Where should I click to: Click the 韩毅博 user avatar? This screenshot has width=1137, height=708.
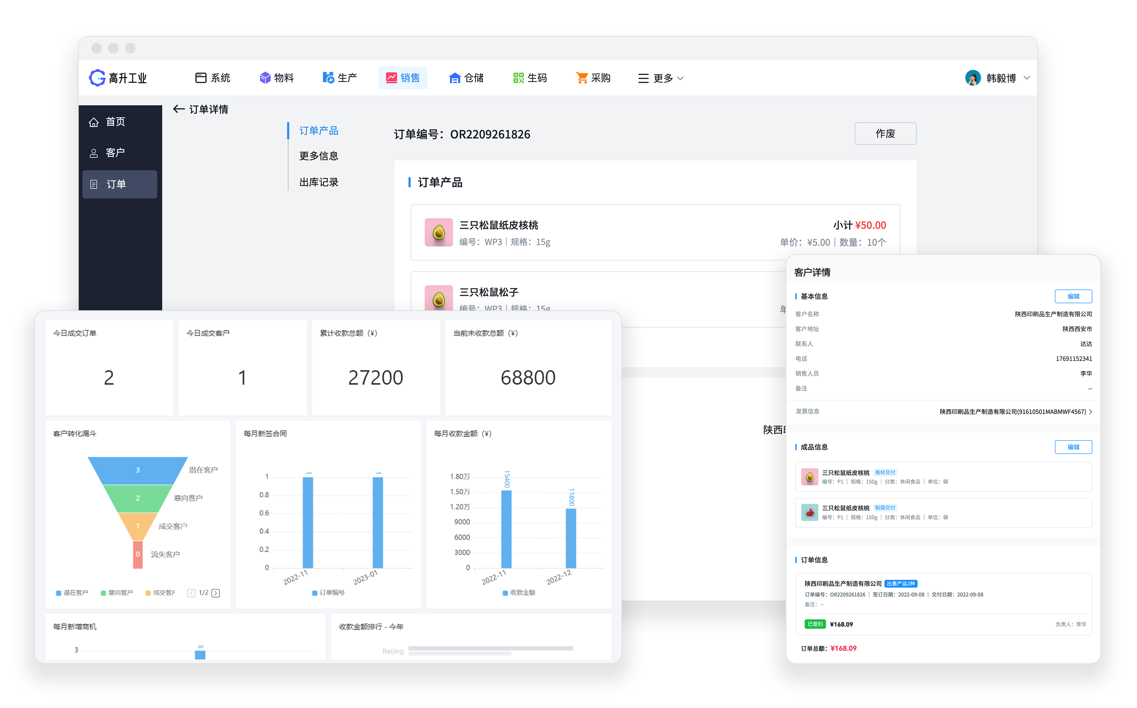[x=972, y=78]
